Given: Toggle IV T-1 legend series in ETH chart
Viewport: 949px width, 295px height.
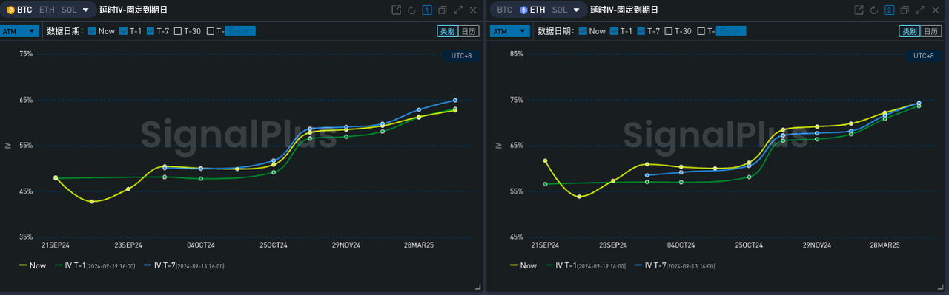Looking at the screenshot, I should point(586,265).
